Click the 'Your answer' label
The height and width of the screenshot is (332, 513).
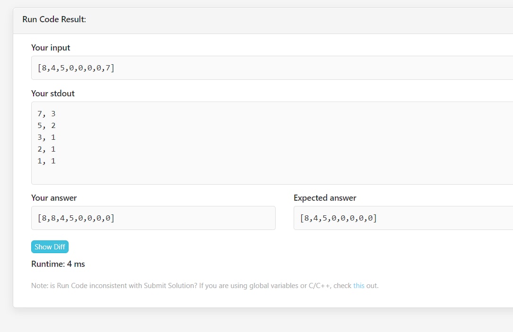pyautogui.click(x=54, y=198)
